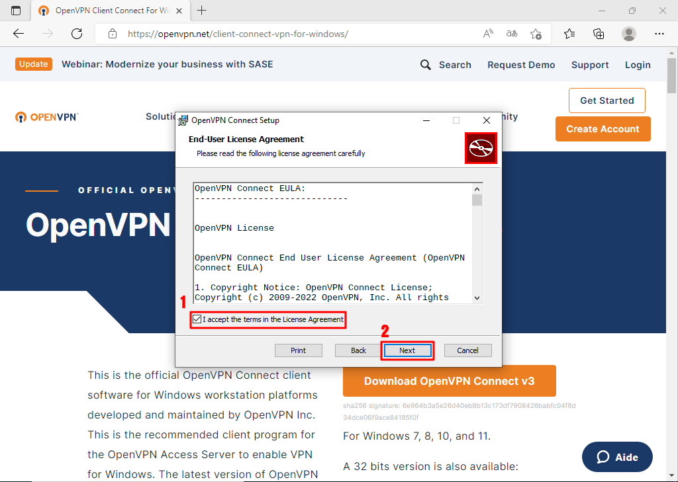Click the Back button in setup
Viewport: 678px width, 482px height.
[x=358, y=350]
